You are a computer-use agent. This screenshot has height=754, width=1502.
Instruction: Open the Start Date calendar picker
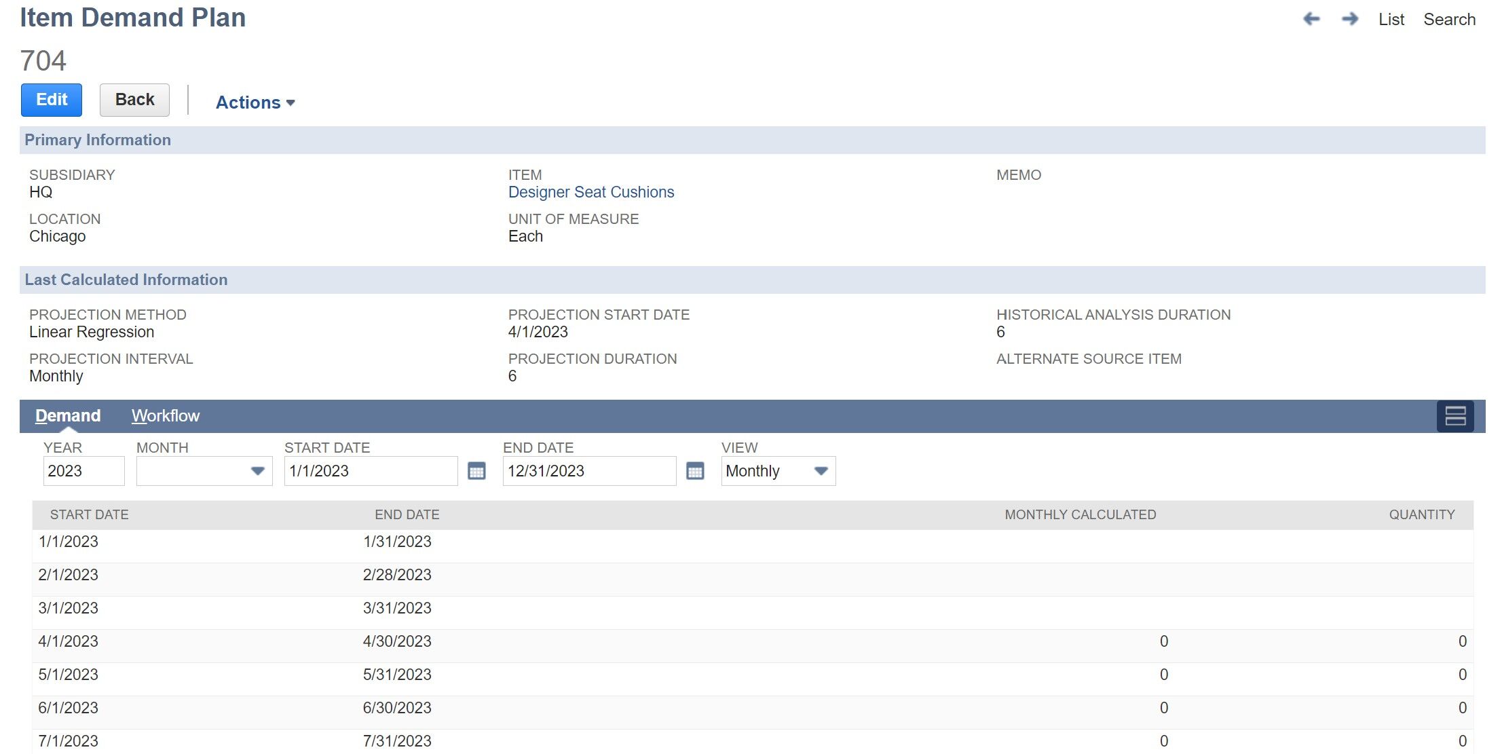476,470
